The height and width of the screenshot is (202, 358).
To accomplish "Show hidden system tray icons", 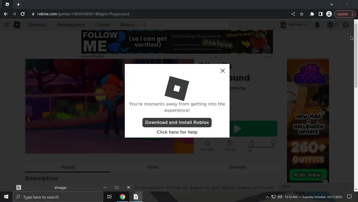I will [x=267, y=197].
